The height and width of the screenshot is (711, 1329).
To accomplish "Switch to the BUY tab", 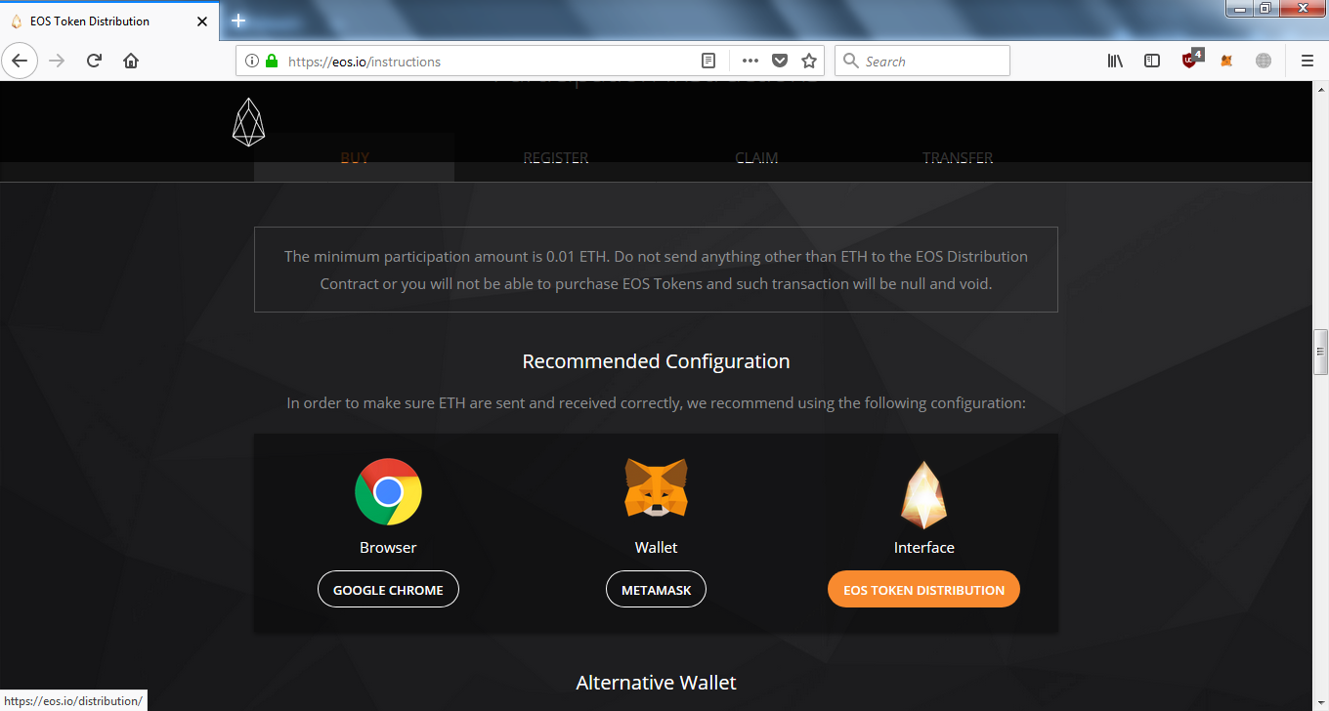I will pyautogui.click(x=355, y=157).
